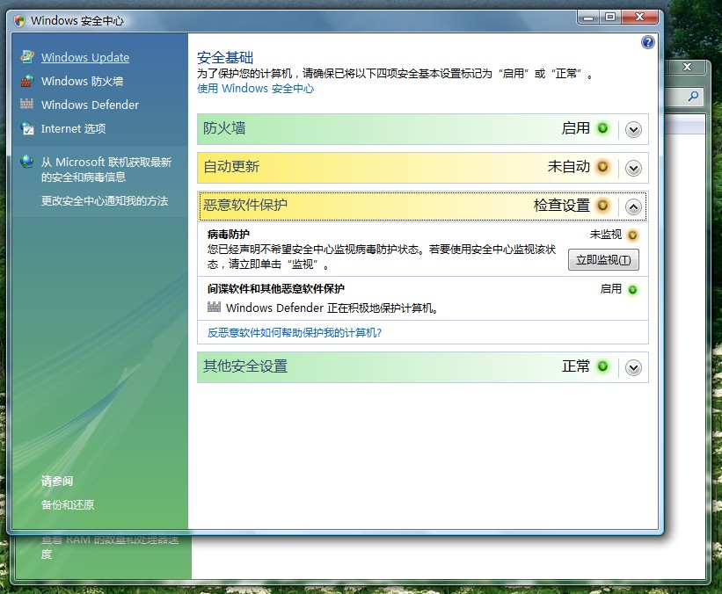Click the 请参阅 heading in sidebar
This screenshot has height=594, width=722.
pyautogui.click(x=57, y=482)
